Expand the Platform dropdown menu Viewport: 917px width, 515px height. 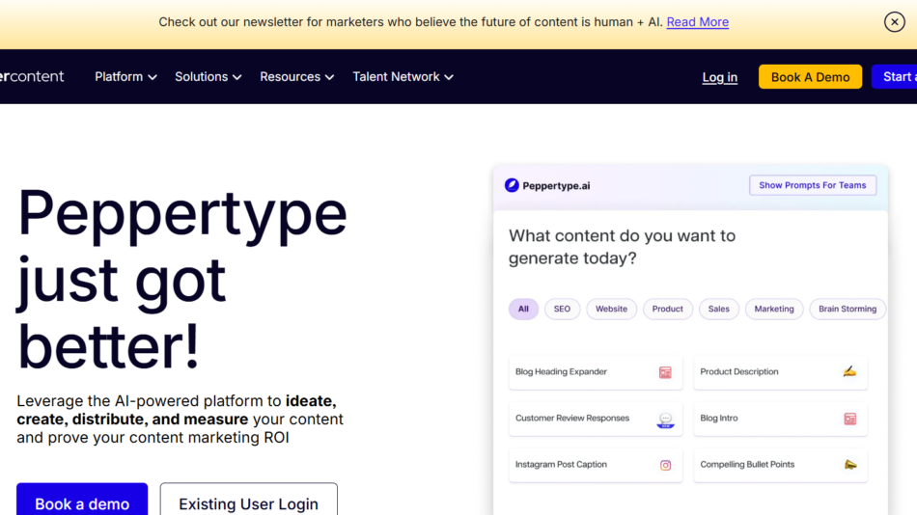click(125, 77)
